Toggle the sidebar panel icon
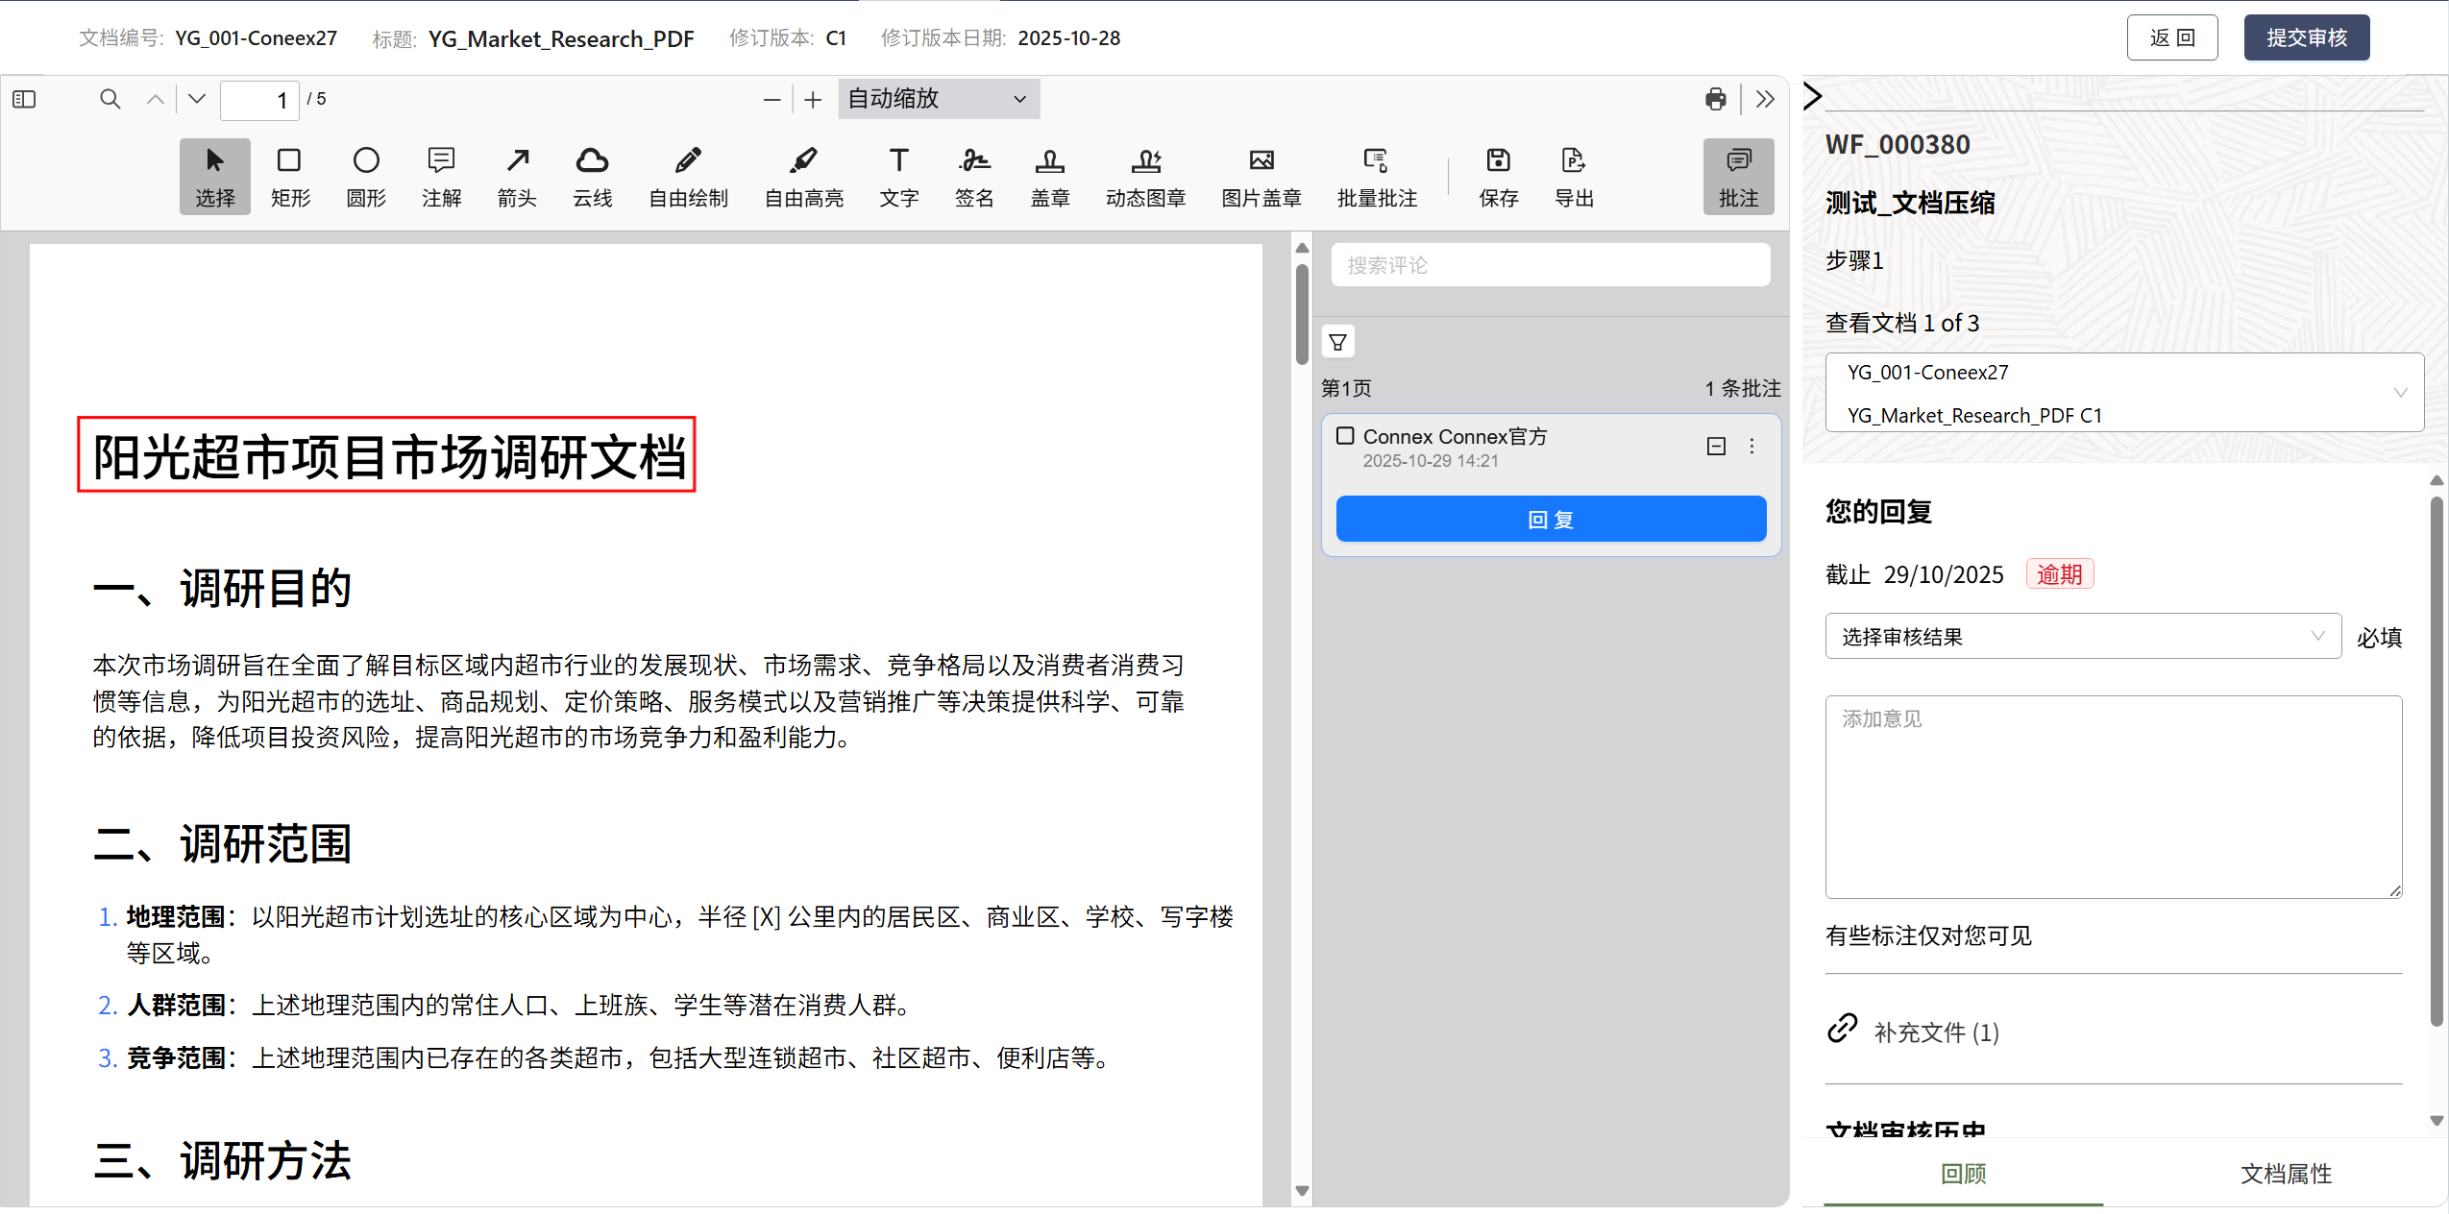Image resolution: width=2449 pixels, height=1214 pixels. click(24, 99)
